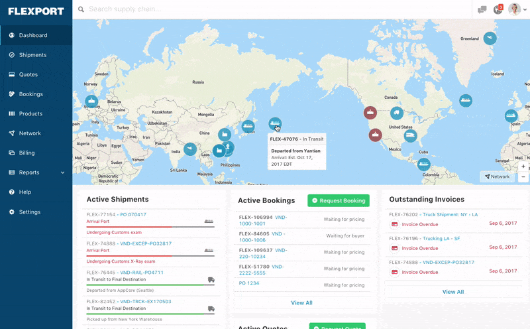This screenshot has width=530, height=329.
Task: Open Truck Shipment: NY - LA invoice link
Action: click(x=450, y=215)
